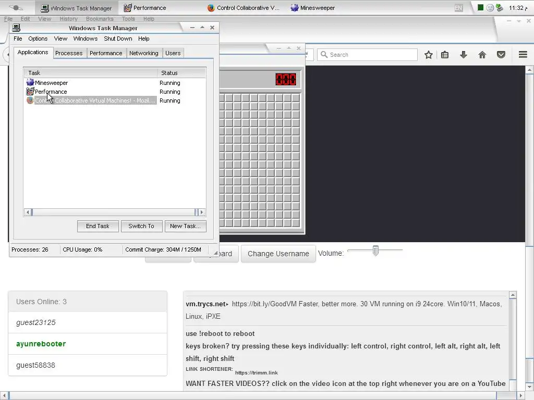Click the green CPU tray icon

480,7
